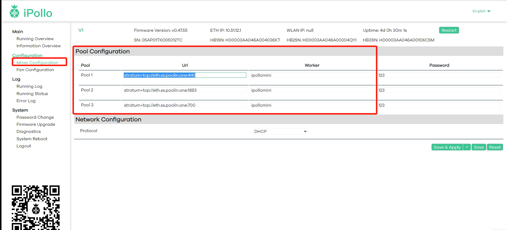Open the Save & Apply arrow dropdown
The image size is (507, 230).
click(467, 147)
